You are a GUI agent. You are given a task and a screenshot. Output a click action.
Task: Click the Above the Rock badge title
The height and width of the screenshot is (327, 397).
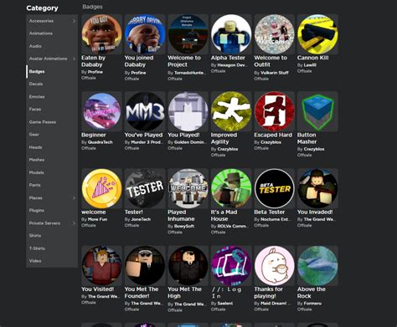tap(312, 293)
